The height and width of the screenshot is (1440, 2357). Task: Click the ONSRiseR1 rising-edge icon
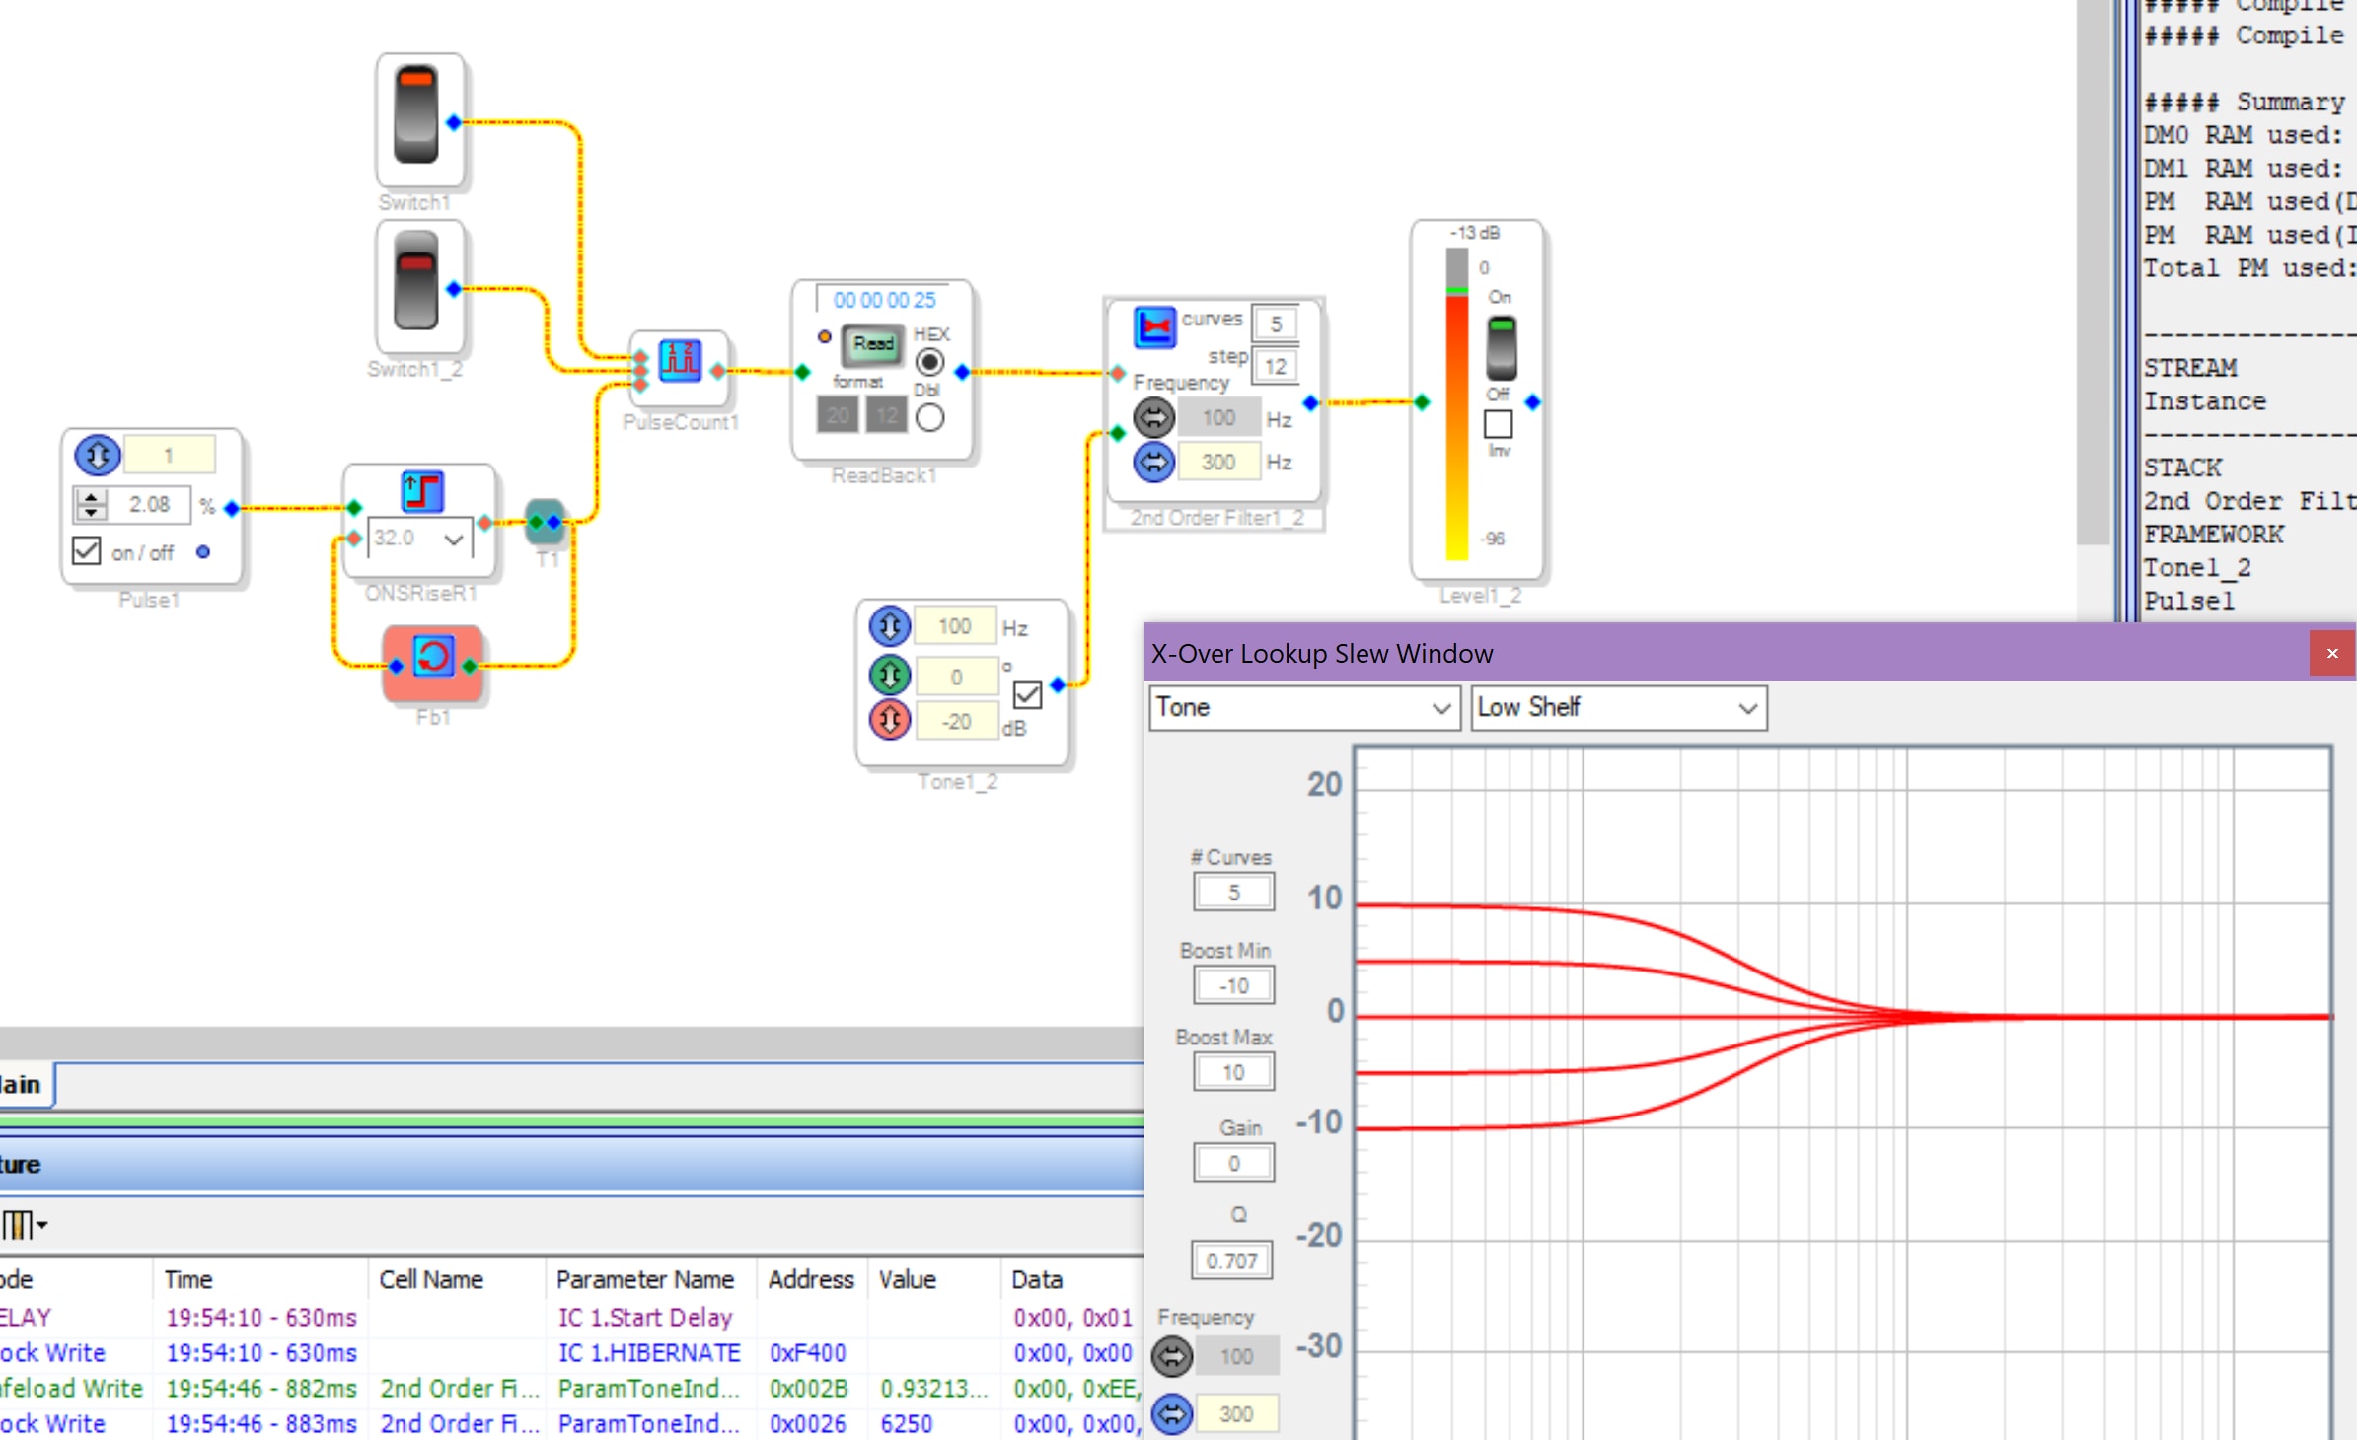point(422,491)
